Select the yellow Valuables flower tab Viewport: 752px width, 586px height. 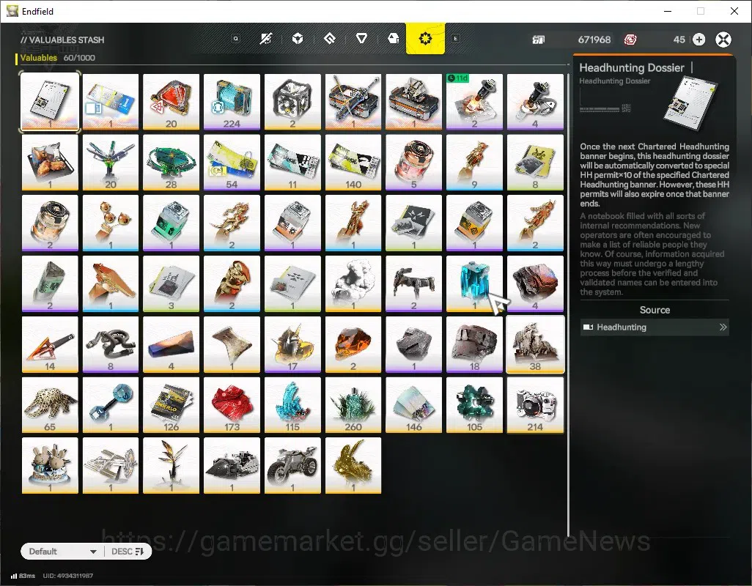coord(425,38)
